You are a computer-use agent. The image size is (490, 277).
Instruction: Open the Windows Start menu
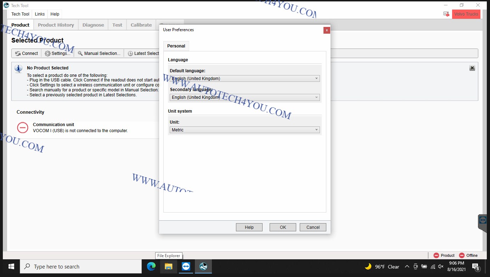pyautogui.click(x=11, y=267)
